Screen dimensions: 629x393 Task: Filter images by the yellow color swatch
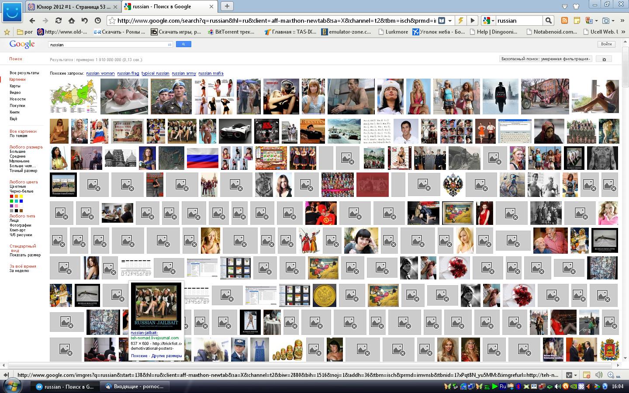21,196
